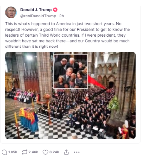Open the inset close-up photo of seated guests

point(70,71)
